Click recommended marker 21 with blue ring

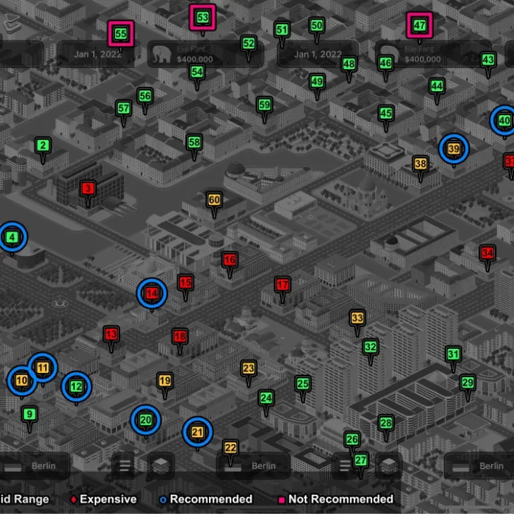coord(198,432)
